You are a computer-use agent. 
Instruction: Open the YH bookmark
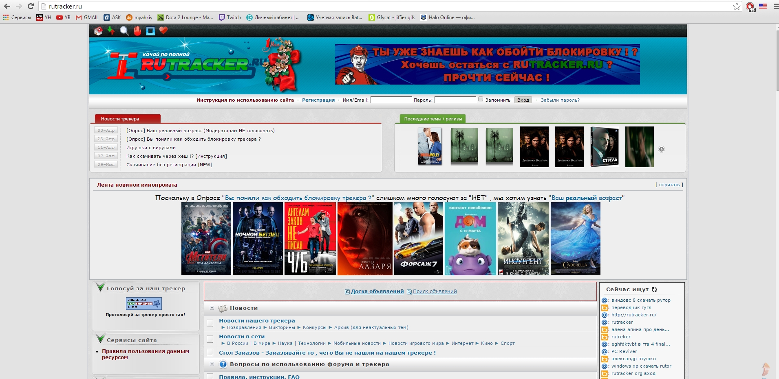pos(44,17)
